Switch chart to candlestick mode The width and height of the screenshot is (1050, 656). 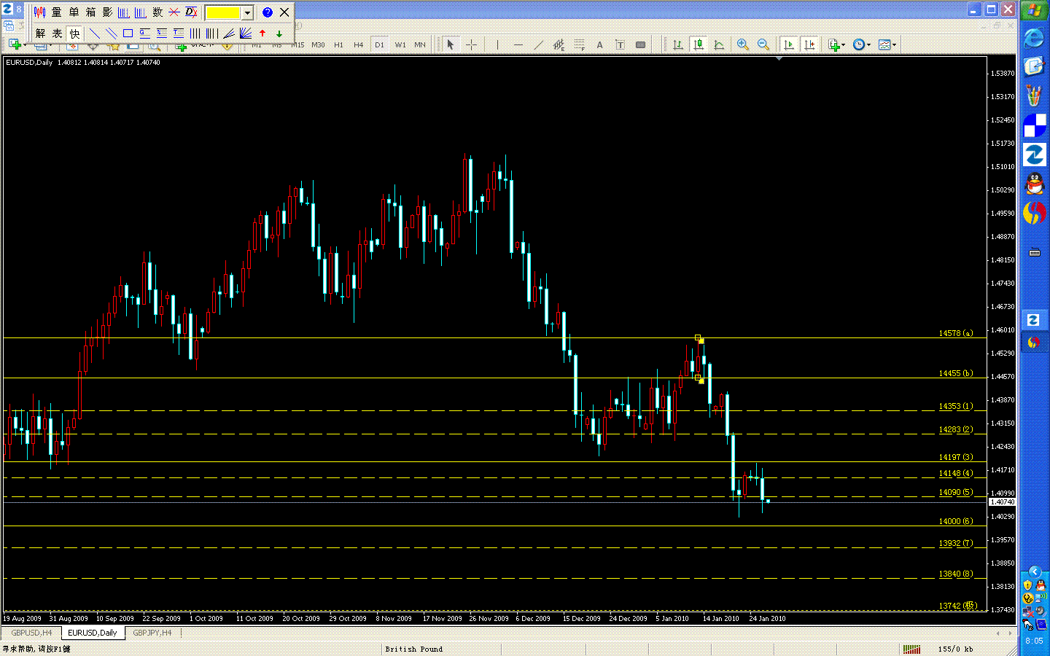click(x=699, y=45)
